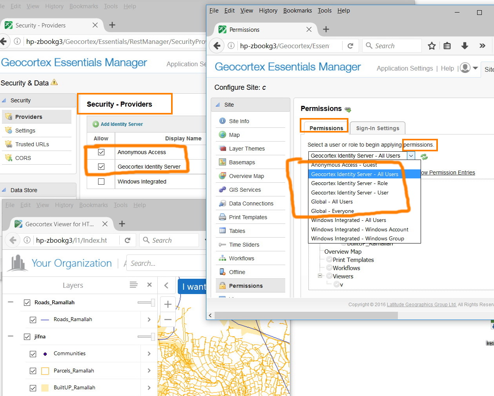Toggle Parcels_Ramallah layer checkbox
494x396 pixels.
[33, 371]
